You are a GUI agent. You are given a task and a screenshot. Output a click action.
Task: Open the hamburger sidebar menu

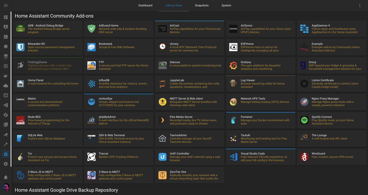click(6, 5)
